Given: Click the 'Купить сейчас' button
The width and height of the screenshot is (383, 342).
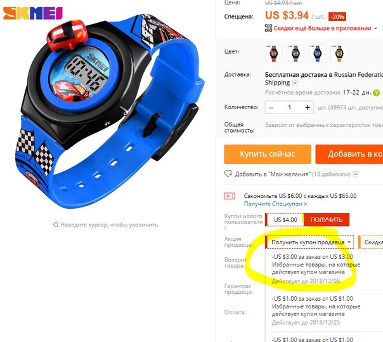Looking at the screenshot, I should point(268,154).
